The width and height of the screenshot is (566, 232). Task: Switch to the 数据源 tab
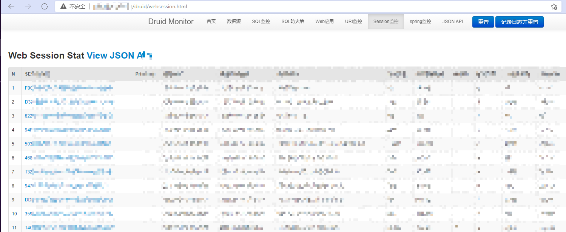coord(234,22)
